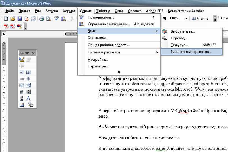Choose Тезаурус... in the language submenu
Screen dimensions: 228x152
[x=191, y=45]
